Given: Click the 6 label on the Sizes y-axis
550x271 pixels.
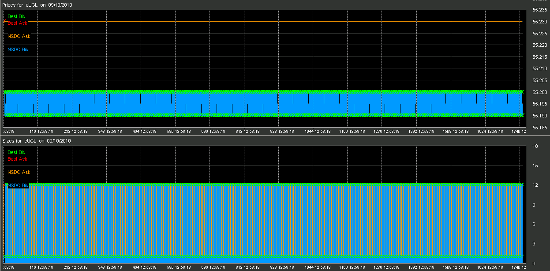Looking at the screenshot, I should 534,224.
